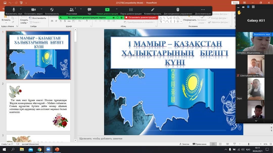Open the Quick Access toolbar customize arrow
This screenshot has width=273, height=153.
pos(26,3)
